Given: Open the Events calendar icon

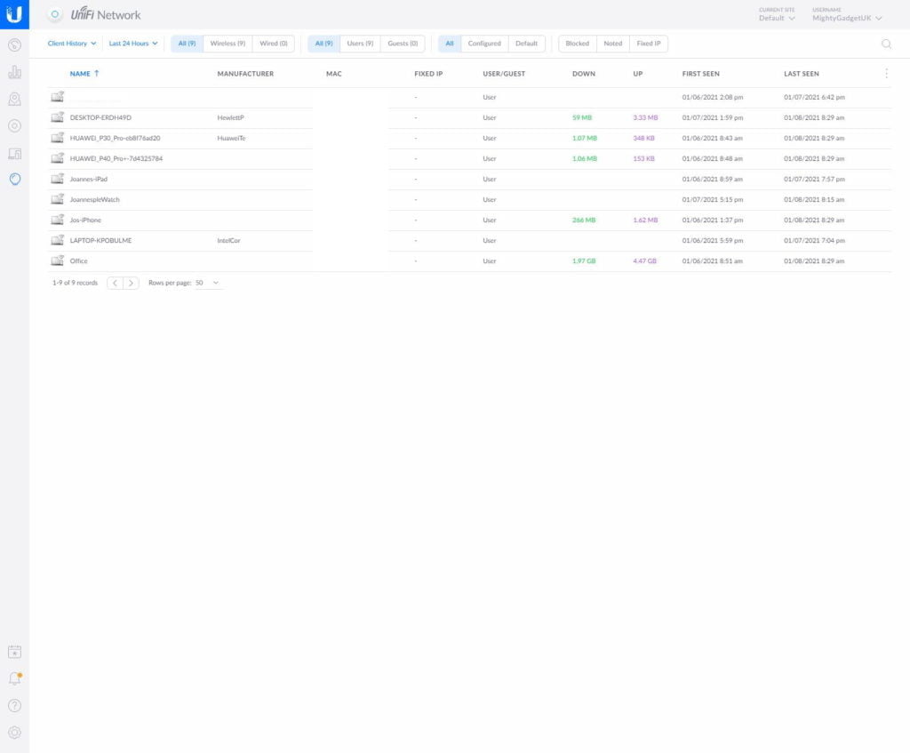Looking at the screenshot, I should click(14, 652).
